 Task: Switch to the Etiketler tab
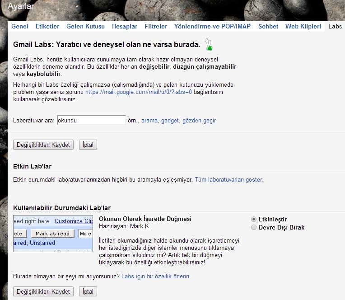[x=47, y=26]
